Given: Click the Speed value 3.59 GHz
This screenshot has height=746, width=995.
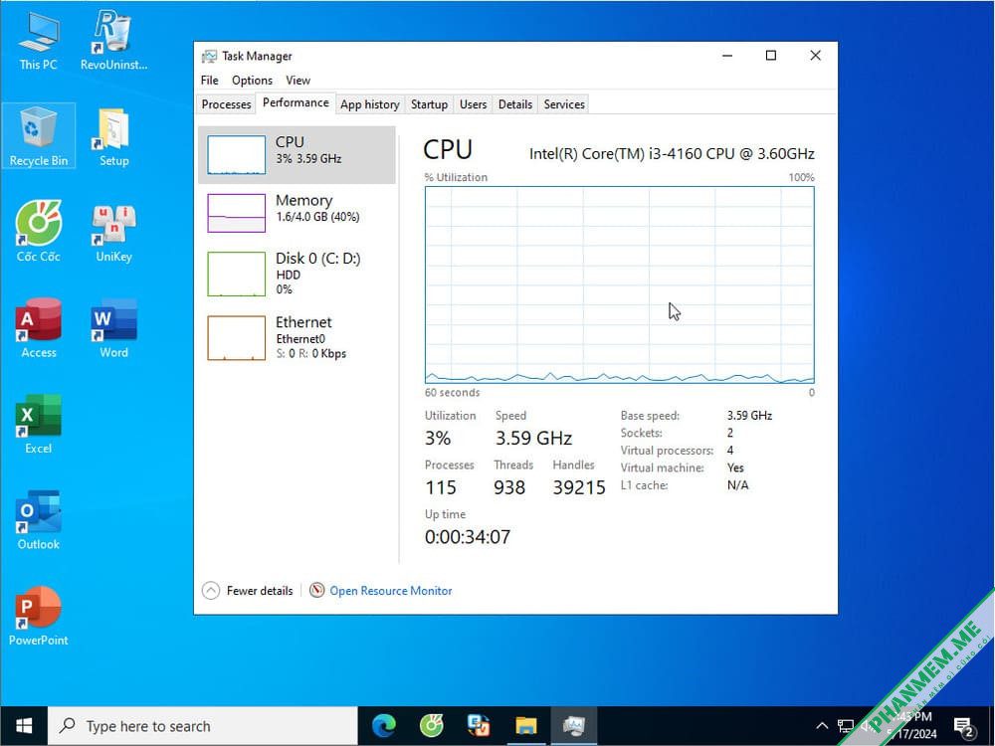Looking at the screenshot, I should (533, 438).
